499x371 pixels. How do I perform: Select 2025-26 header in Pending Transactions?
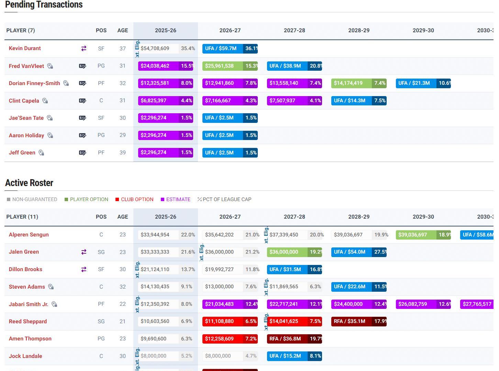[166, 31]
